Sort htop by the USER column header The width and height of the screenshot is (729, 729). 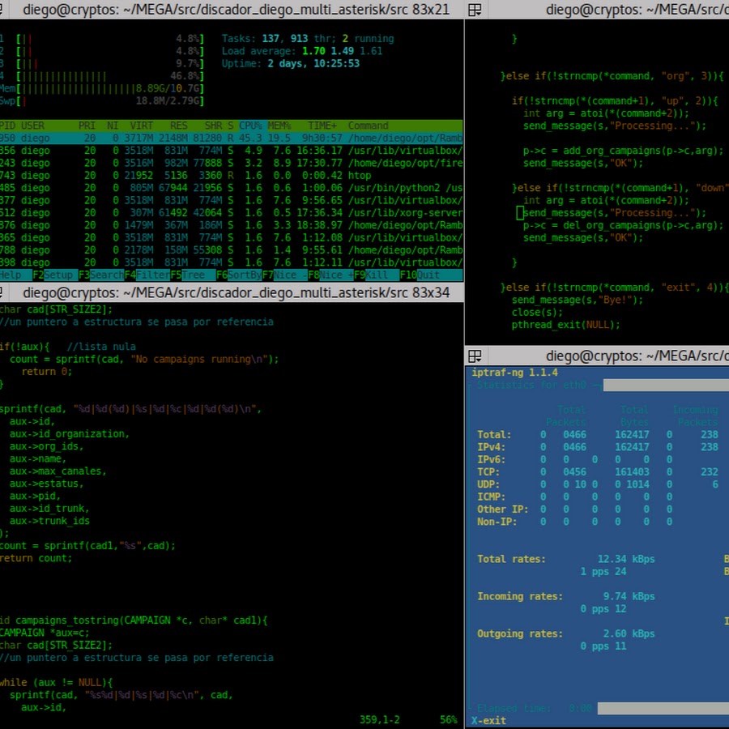32,126
